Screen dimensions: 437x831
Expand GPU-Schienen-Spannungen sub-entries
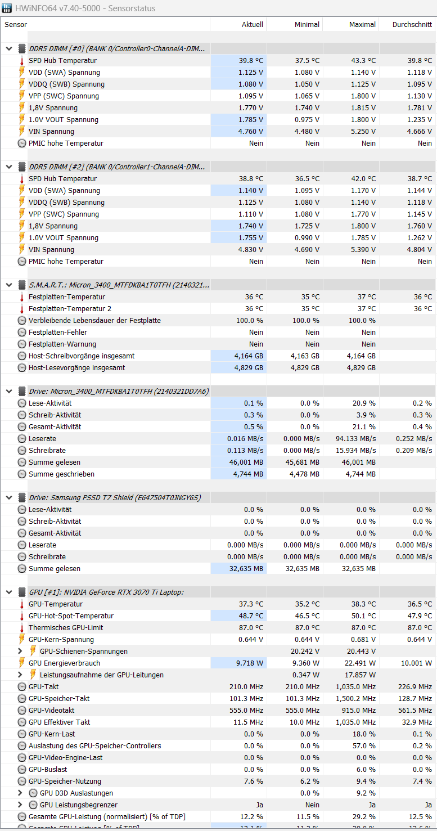[21, 651]
